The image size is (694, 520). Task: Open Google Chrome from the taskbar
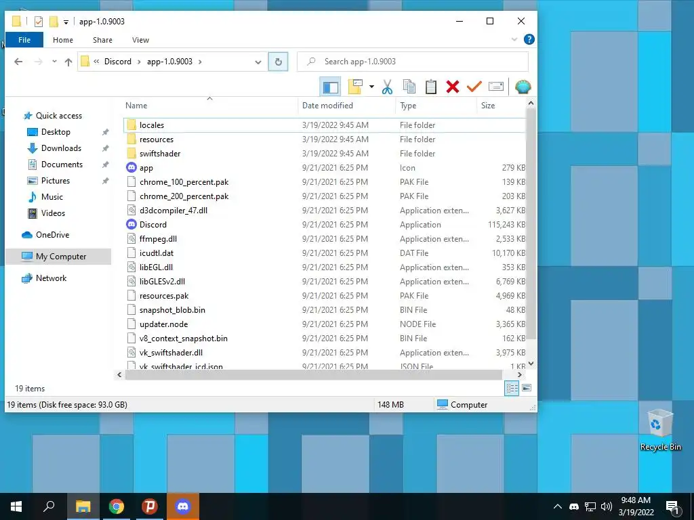pyautogui.click(x=117, y=506)
